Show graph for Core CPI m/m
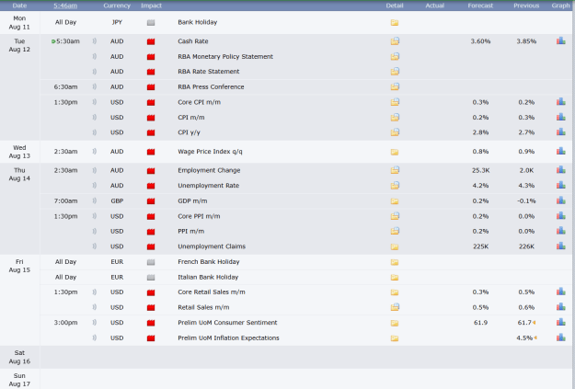This screenshot has height=389, width=575. click(x=560, y=101)
